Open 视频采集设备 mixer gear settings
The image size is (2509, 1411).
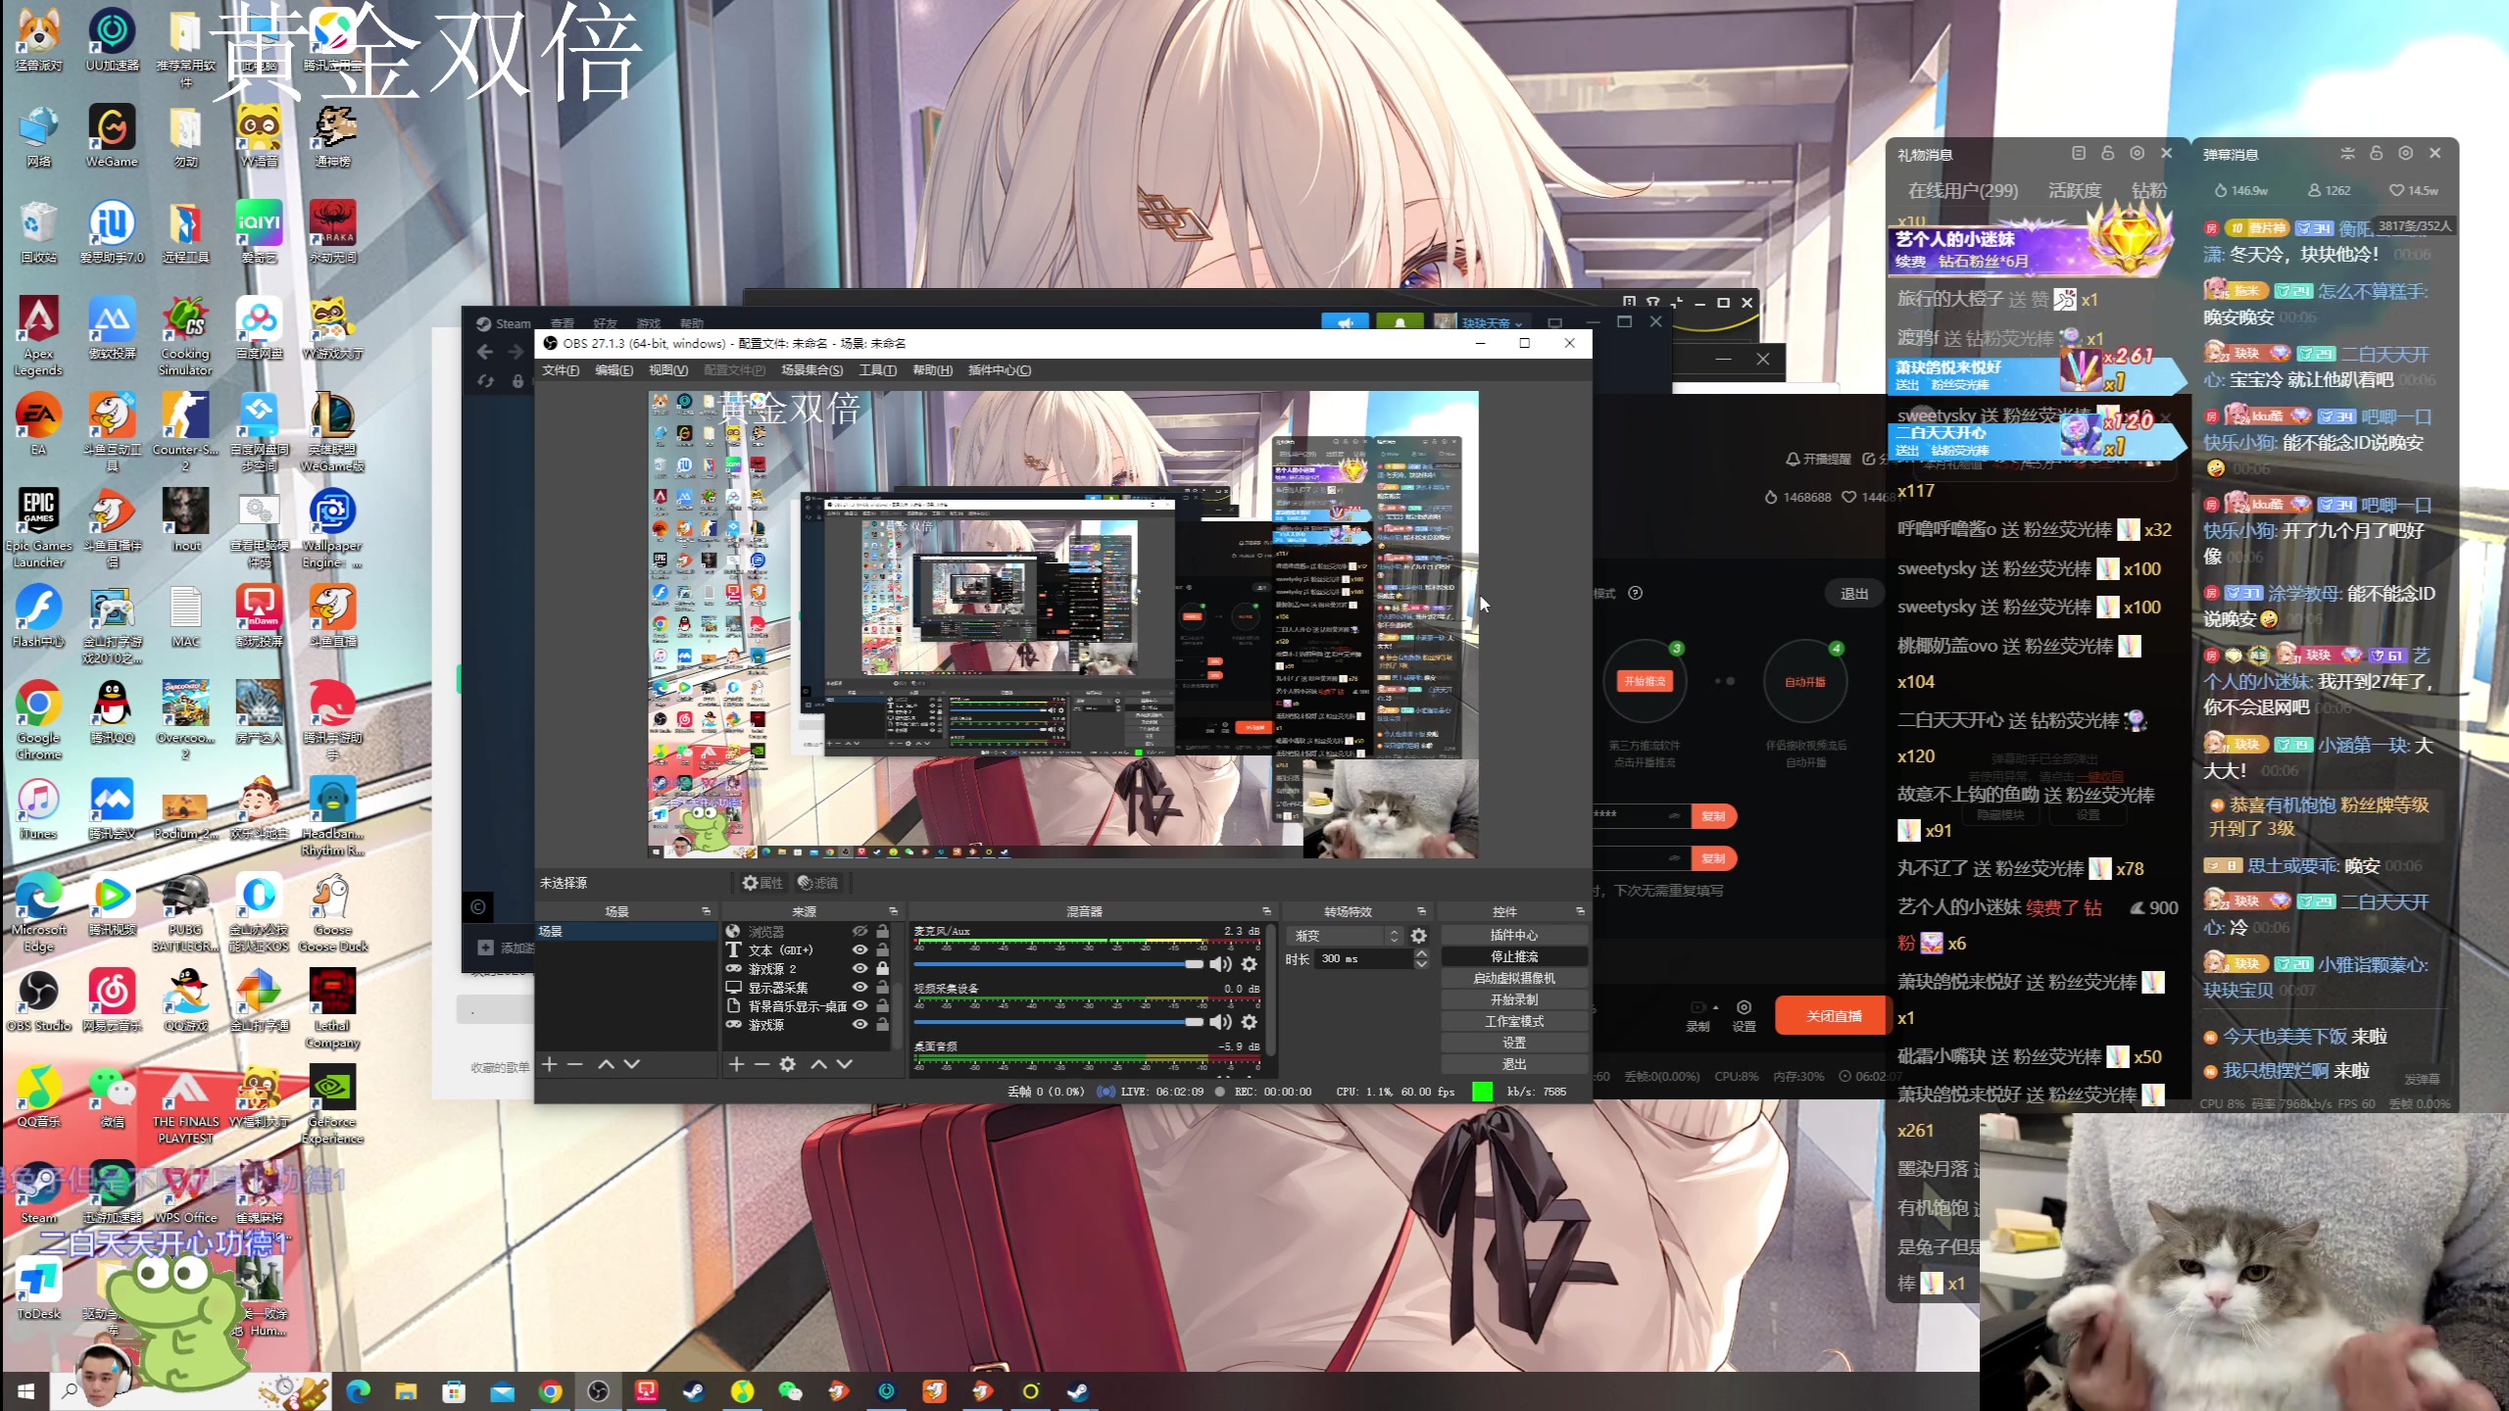[x=1250, y=1022]
